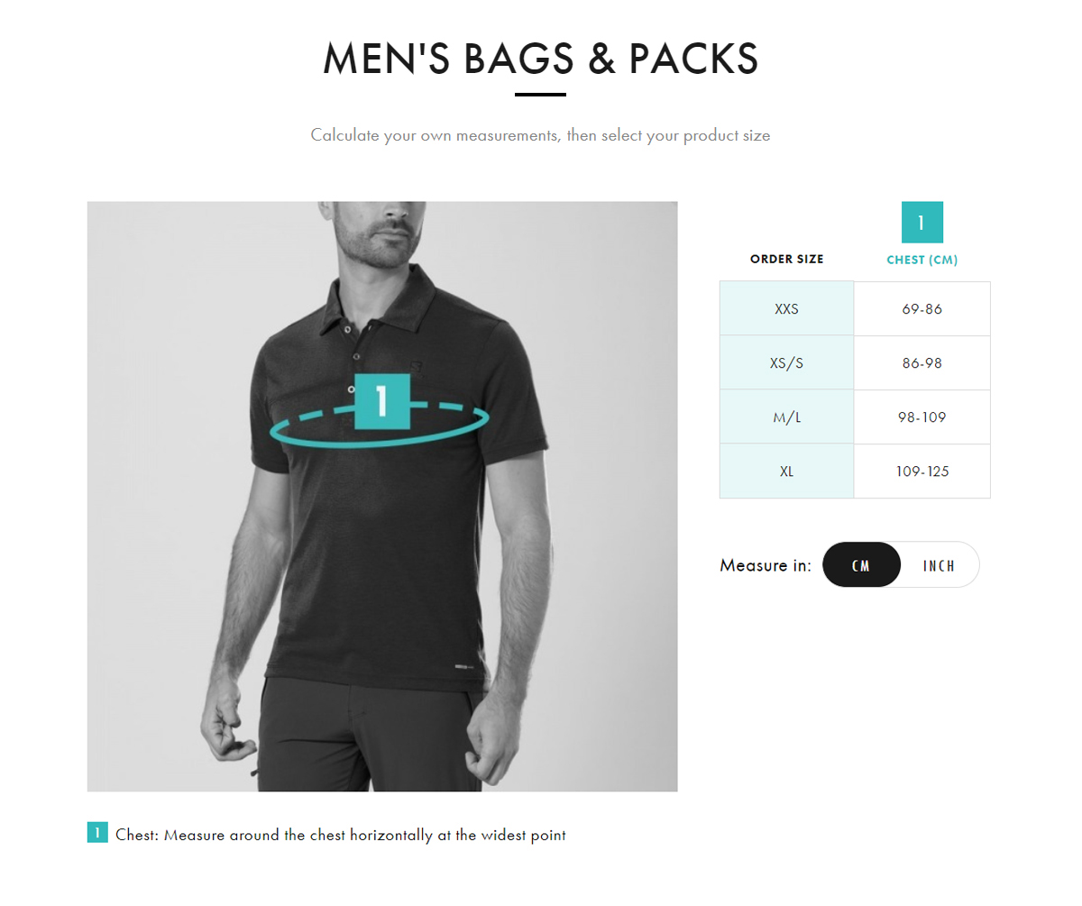Click the 98-109 chest measurement cell
The width and height of the screenshot is (1082, 906).
922,416
